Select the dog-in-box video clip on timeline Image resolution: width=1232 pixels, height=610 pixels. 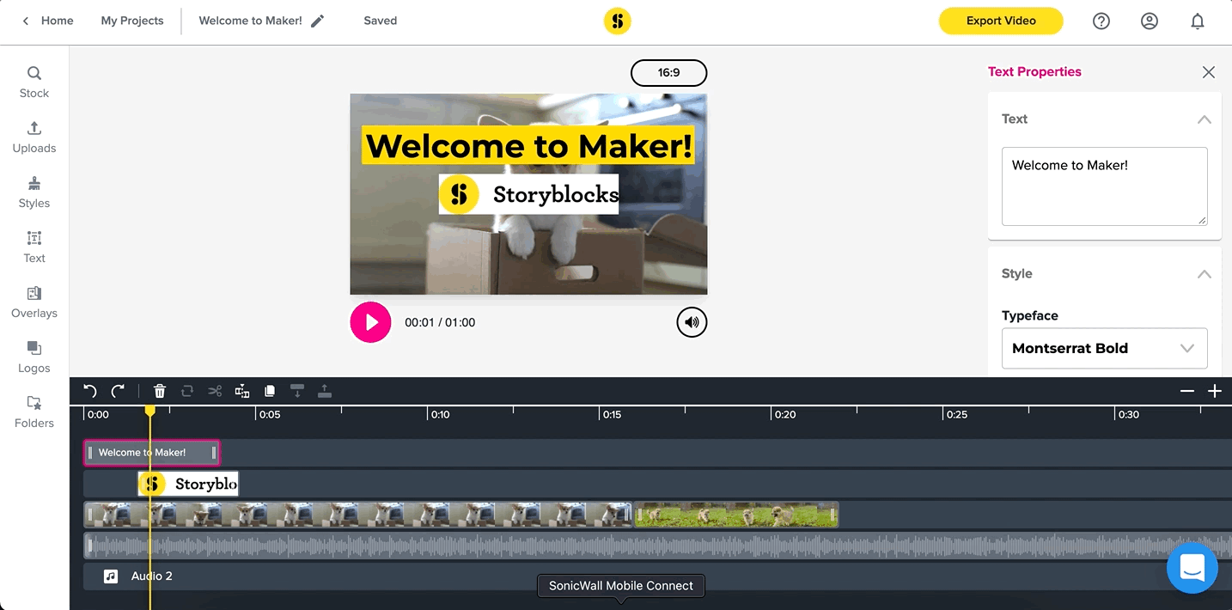357,515
